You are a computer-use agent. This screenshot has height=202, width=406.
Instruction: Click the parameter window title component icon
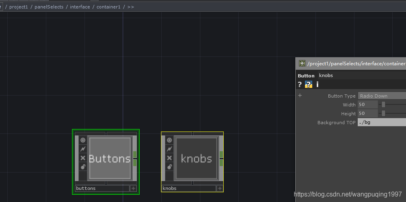[x=302, y=63]
